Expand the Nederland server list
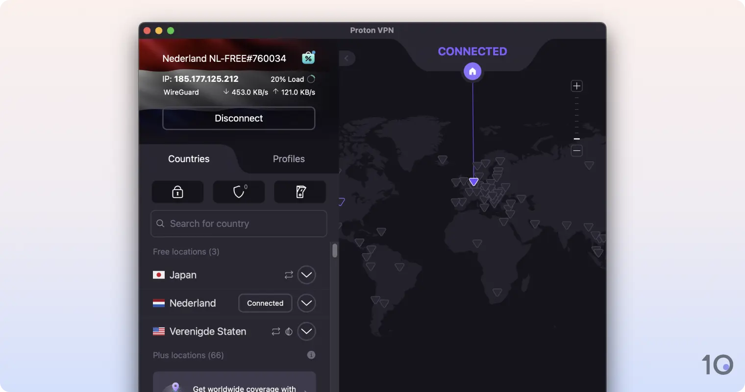Image resolution: width=745 pixels, height=392 pixels. coord(307,303)
